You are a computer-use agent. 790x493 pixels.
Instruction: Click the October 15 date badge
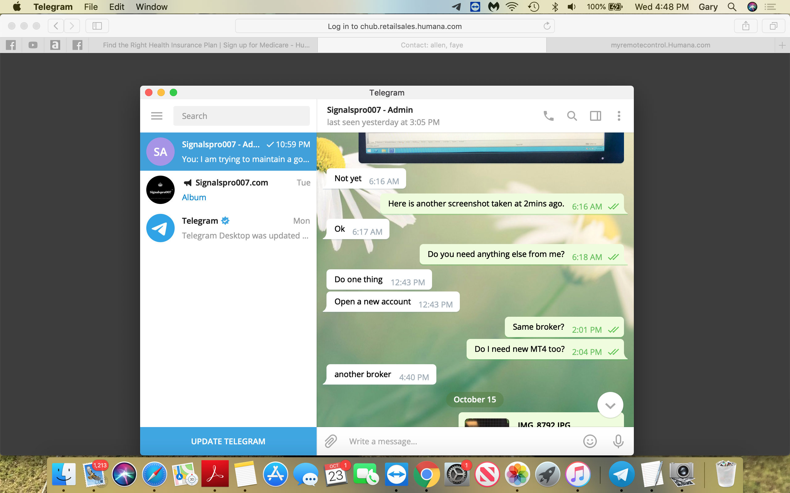point(475,399)
